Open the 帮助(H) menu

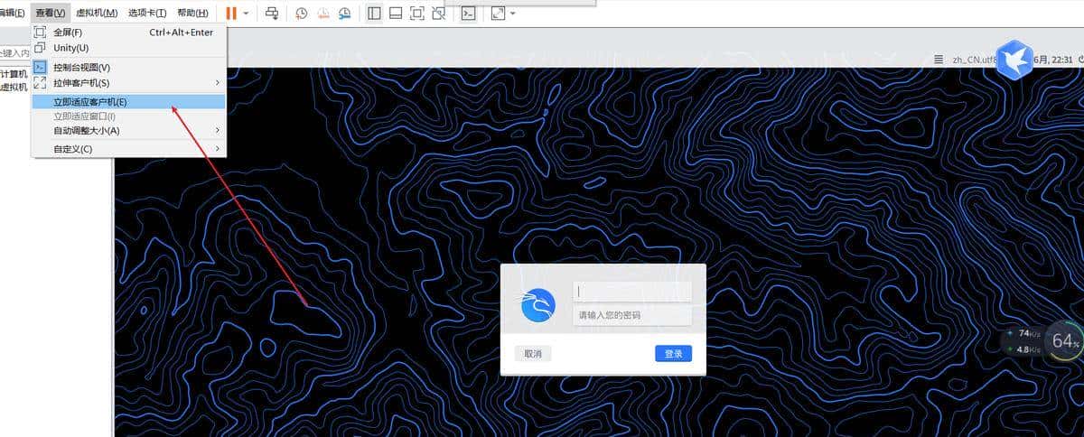[x=192, y=13]
